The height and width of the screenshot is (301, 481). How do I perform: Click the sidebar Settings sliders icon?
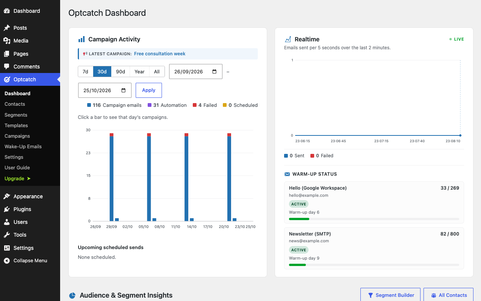[7, 248]
